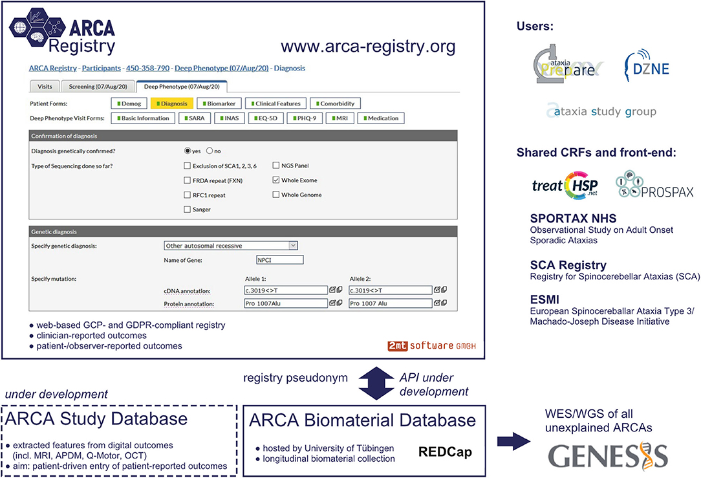Check the Sanger sequencing checkbox
This screenshot has height=478, width=701.
(x=188, y=210)
